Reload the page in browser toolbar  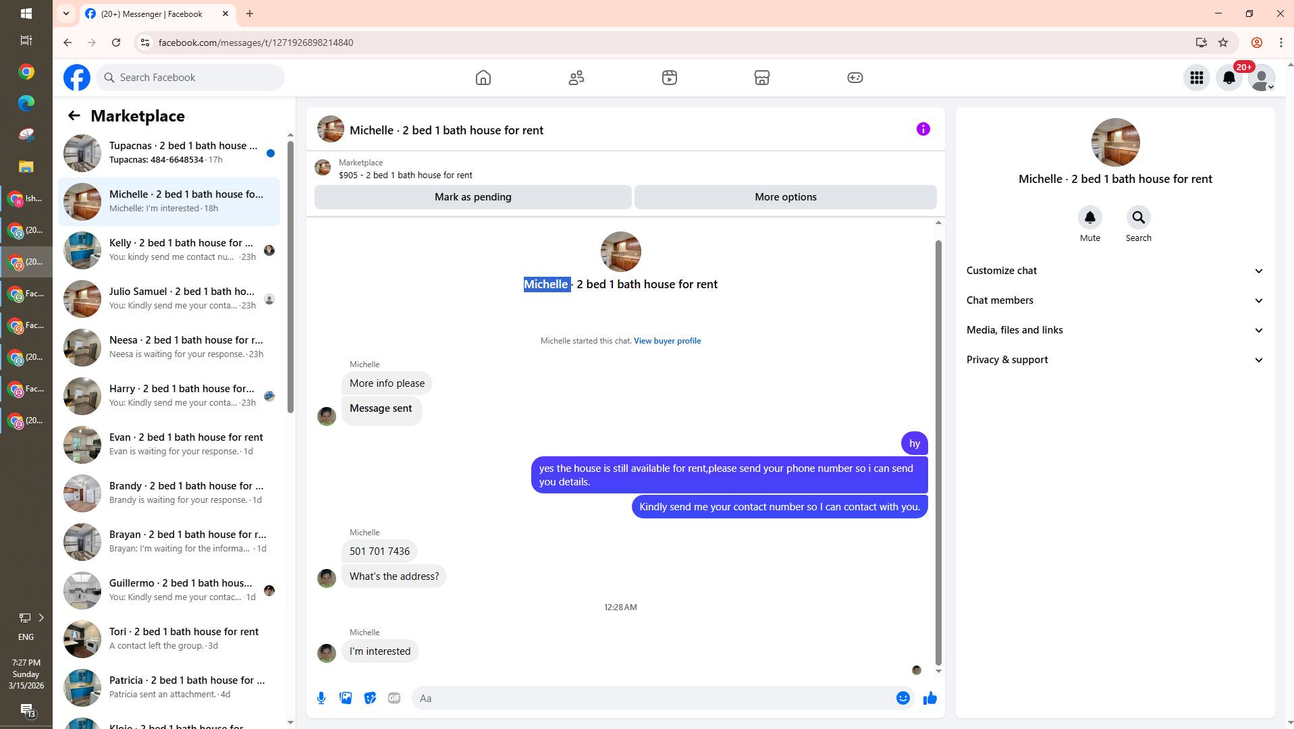click(116, 43)
